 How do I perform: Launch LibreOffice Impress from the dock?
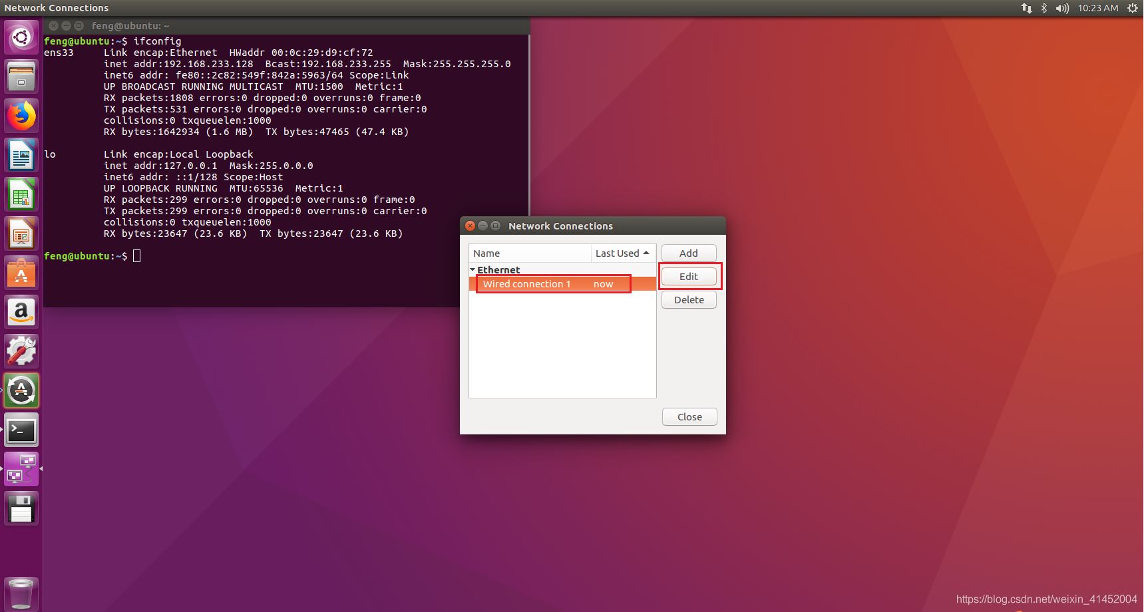tap(21, 233)
